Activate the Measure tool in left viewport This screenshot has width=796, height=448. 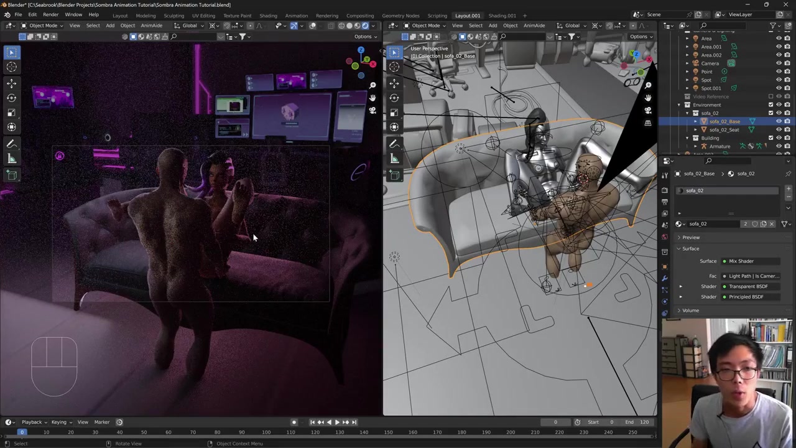coord(11,159)
